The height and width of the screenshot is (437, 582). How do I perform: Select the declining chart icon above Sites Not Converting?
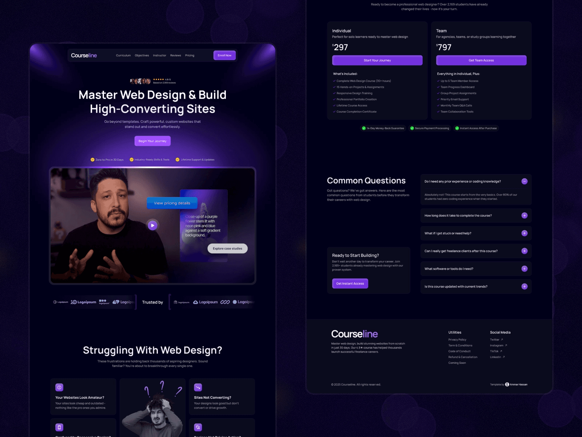pyautogui.click(x=198, y=387)
